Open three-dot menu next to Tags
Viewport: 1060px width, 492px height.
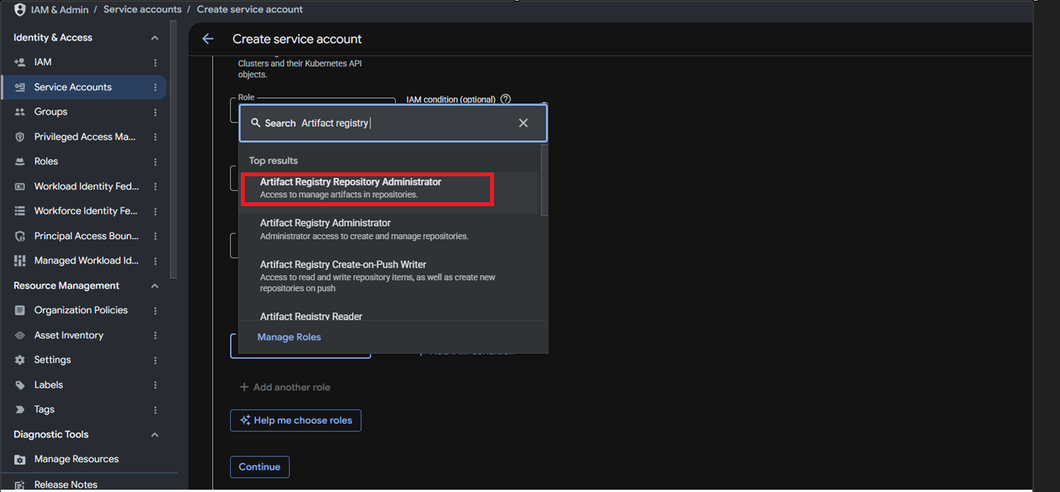click(x=156, y=409)
